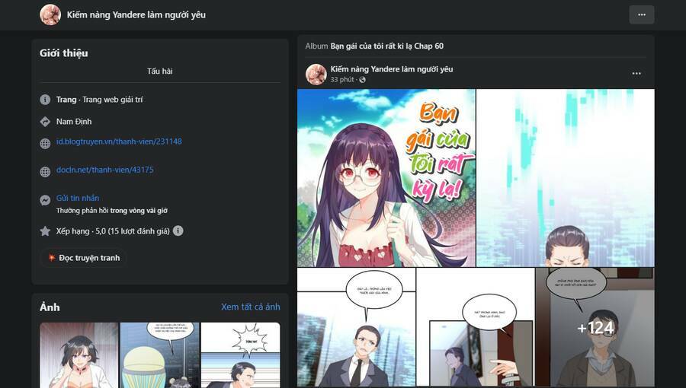Open the docln.net/thanh-vien/43175 link
This screenshot has width=686, height=388.
104,170
